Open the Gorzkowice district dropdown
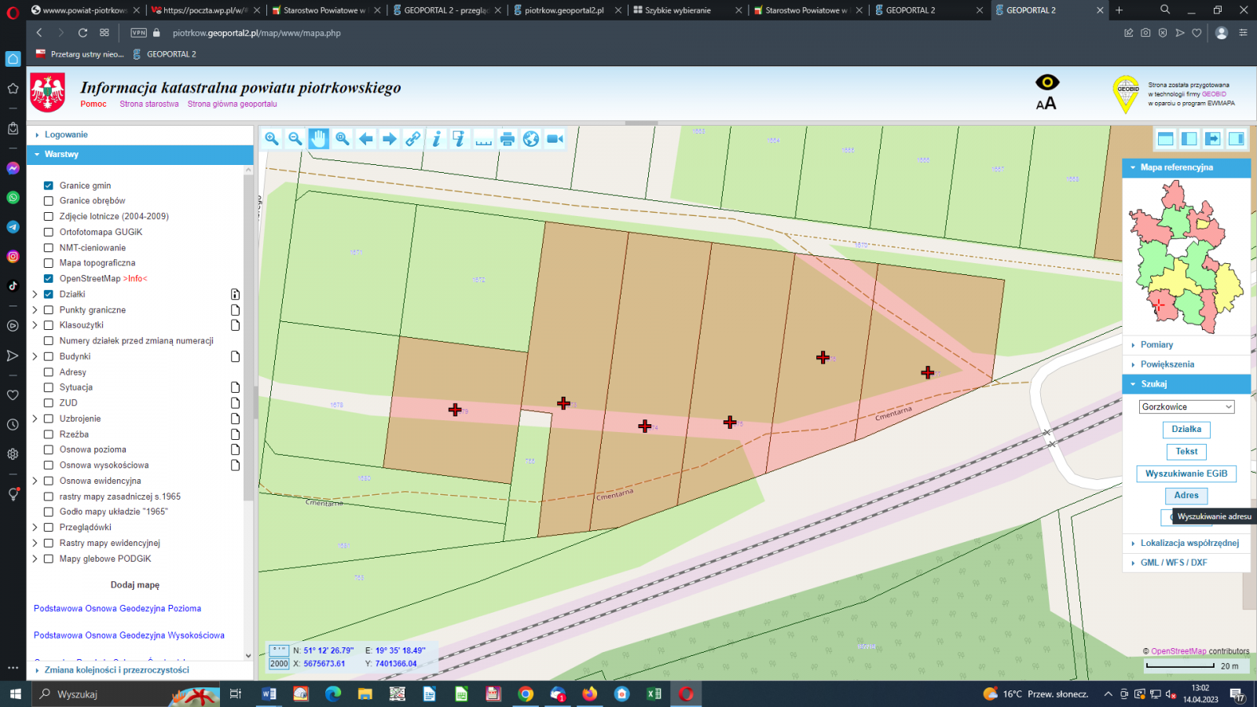 [1186, 407]
